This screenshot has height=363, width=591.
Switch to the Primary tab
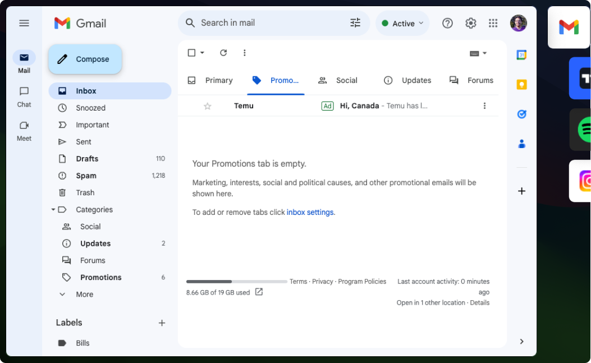point(210,80)
